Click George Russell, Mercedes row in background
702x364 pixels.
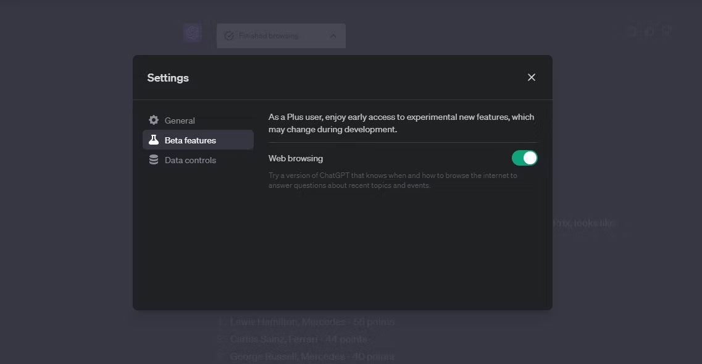pyautogui.click(x=312, y=357)
